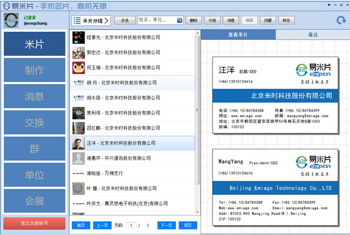The width and height of the screenshot is (350, 235).
Task: Click 叶庆文's logo avatar
Action: tap(79, 204)
